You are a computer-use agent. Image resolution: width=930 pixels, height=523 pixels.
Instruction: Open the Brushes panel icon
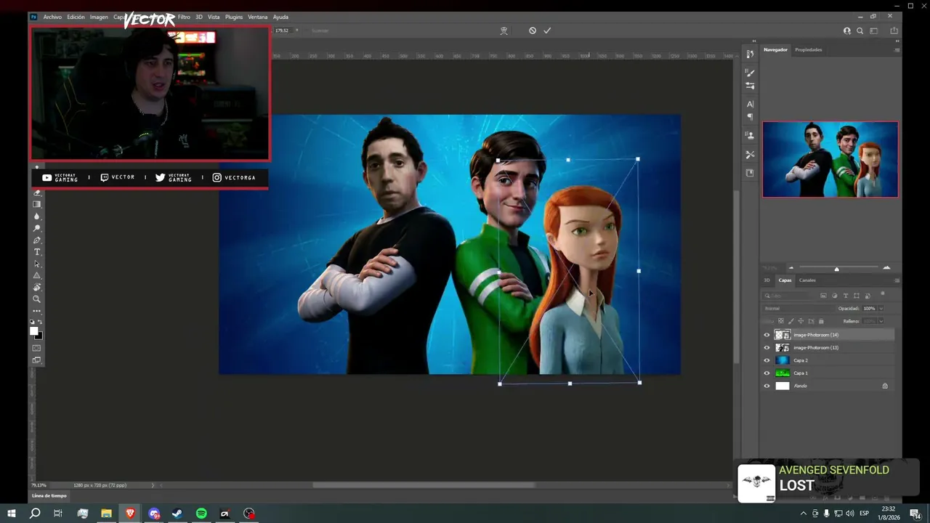tap(750, 73)
